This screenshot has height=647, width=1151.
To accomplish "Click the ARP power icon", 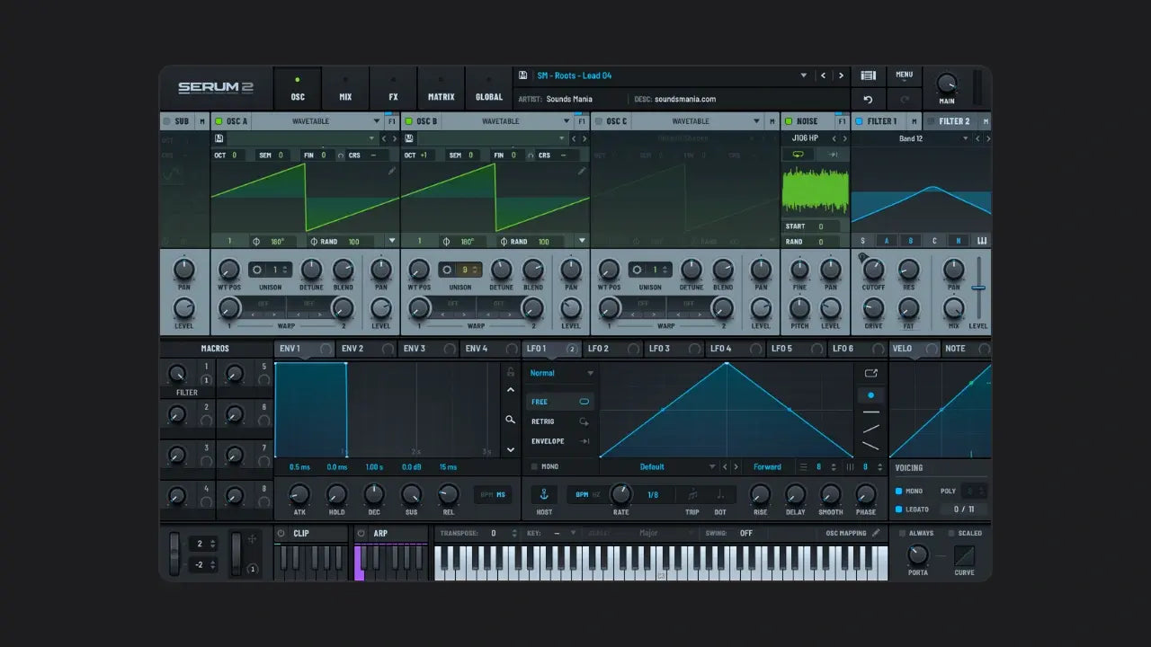I will point(361,533).
